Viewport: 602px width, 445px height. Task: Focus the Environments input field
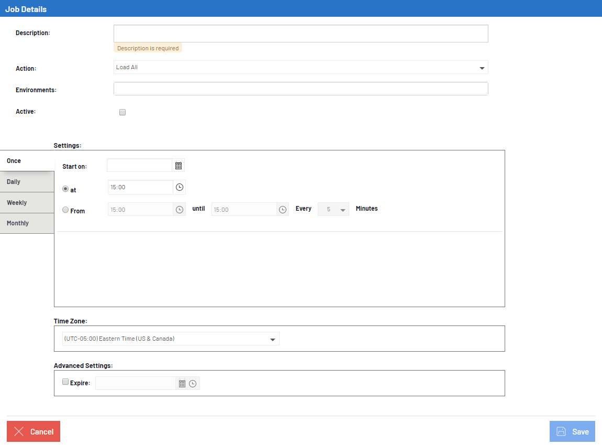pos(300,89)
